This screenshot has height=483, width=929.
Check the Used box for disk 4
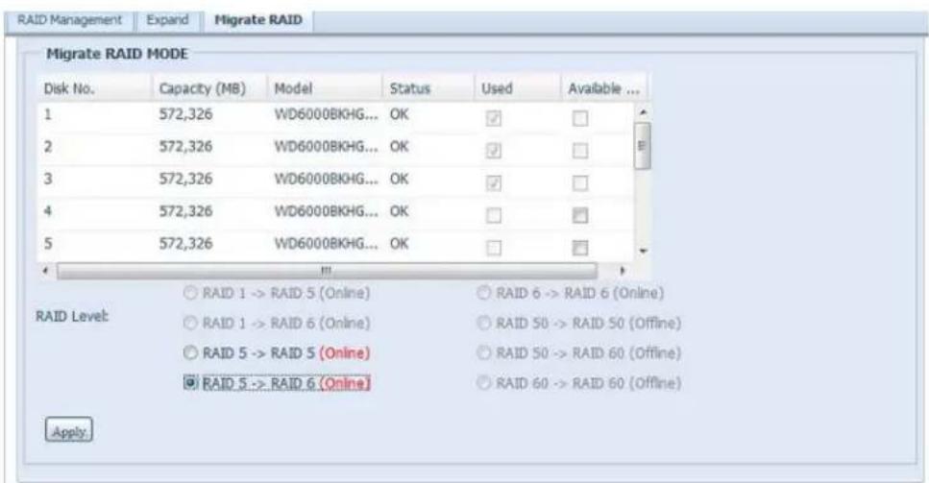coord(494,215)
